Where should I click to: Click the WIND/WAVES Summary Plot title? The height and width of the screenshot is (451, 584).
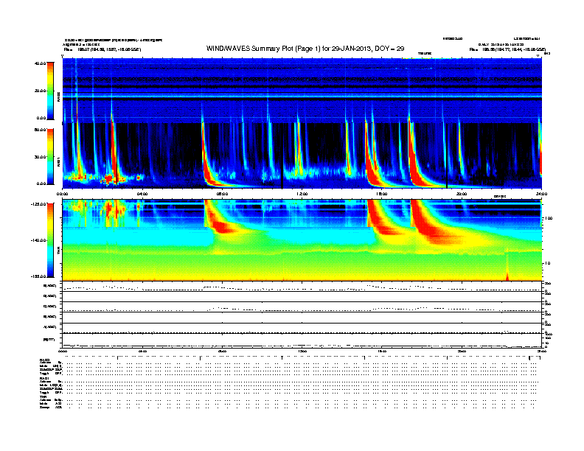[305, 49]
